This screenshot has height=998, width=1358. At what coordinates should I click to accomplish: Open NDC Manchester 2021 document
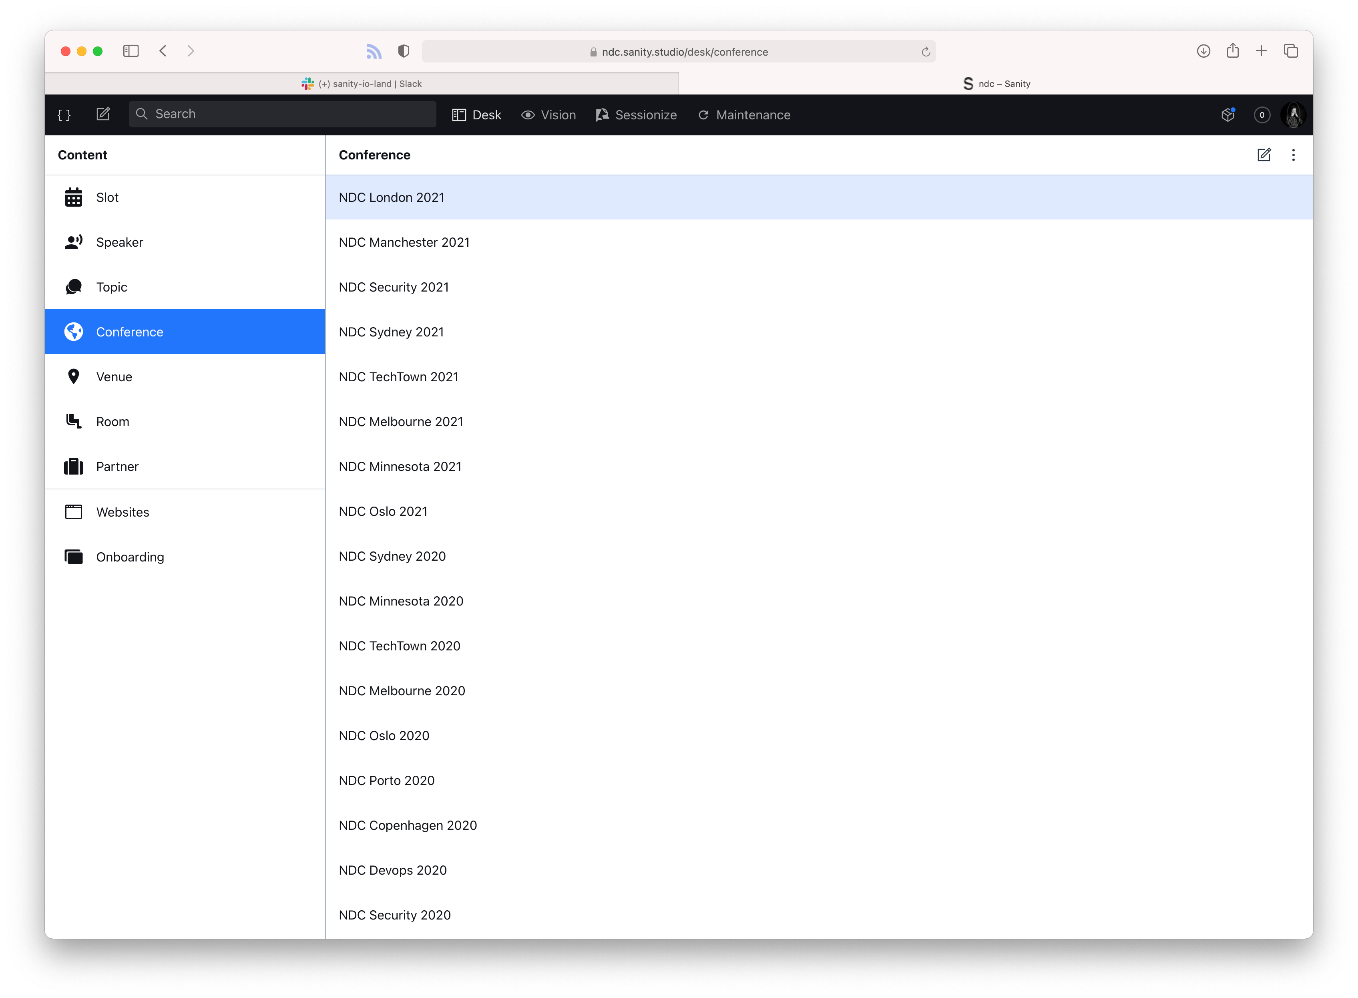coord(404,242)
